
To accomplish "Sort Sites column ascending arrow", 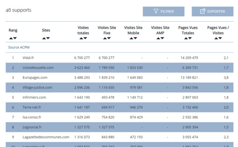I will [x=44, y=38].
